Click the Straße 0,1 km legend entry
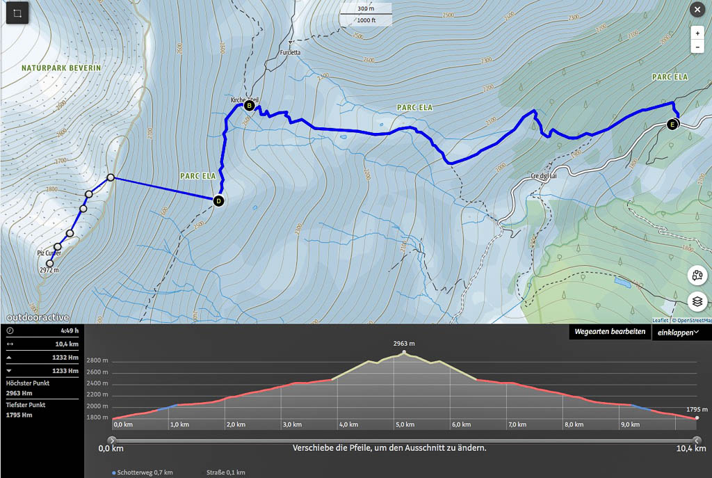Viewport: 712px width, 478px height. click(225, 472)
